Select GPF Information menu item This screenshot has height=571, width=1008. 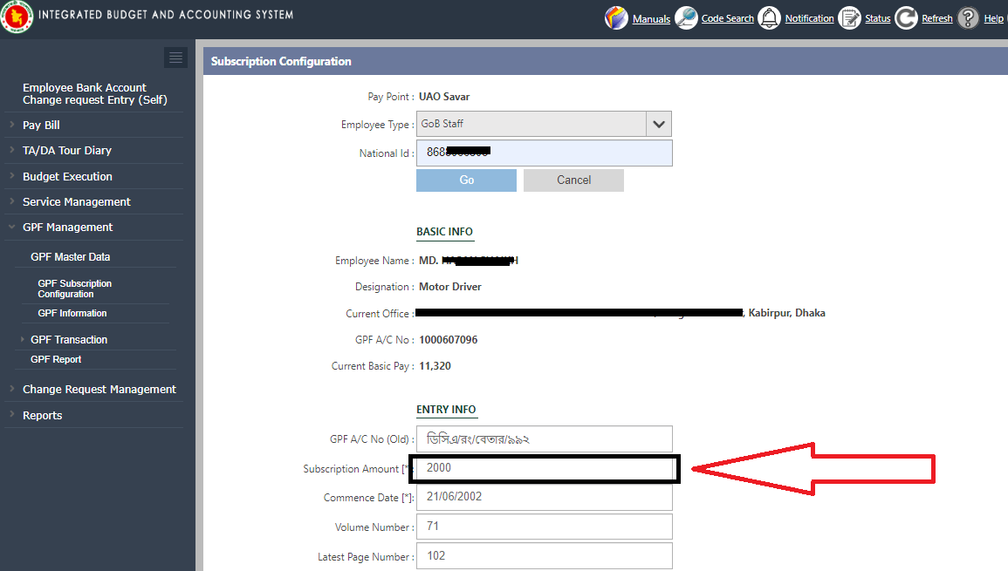[72, 313]
